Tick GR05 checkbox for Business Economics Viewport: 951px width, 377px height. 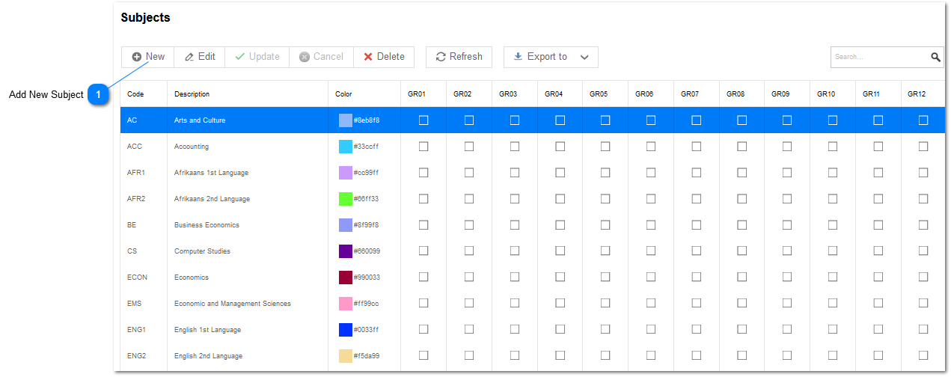pos(605,224)
